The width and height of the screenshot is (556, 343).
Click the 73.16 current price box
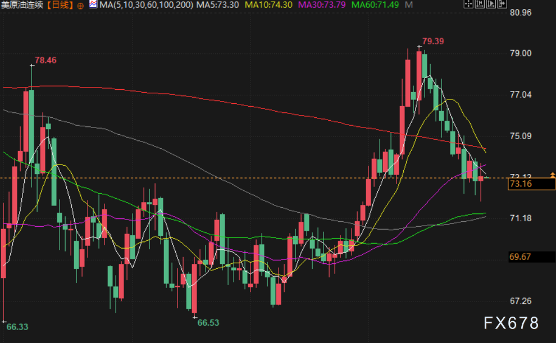(x=531, y=184)
